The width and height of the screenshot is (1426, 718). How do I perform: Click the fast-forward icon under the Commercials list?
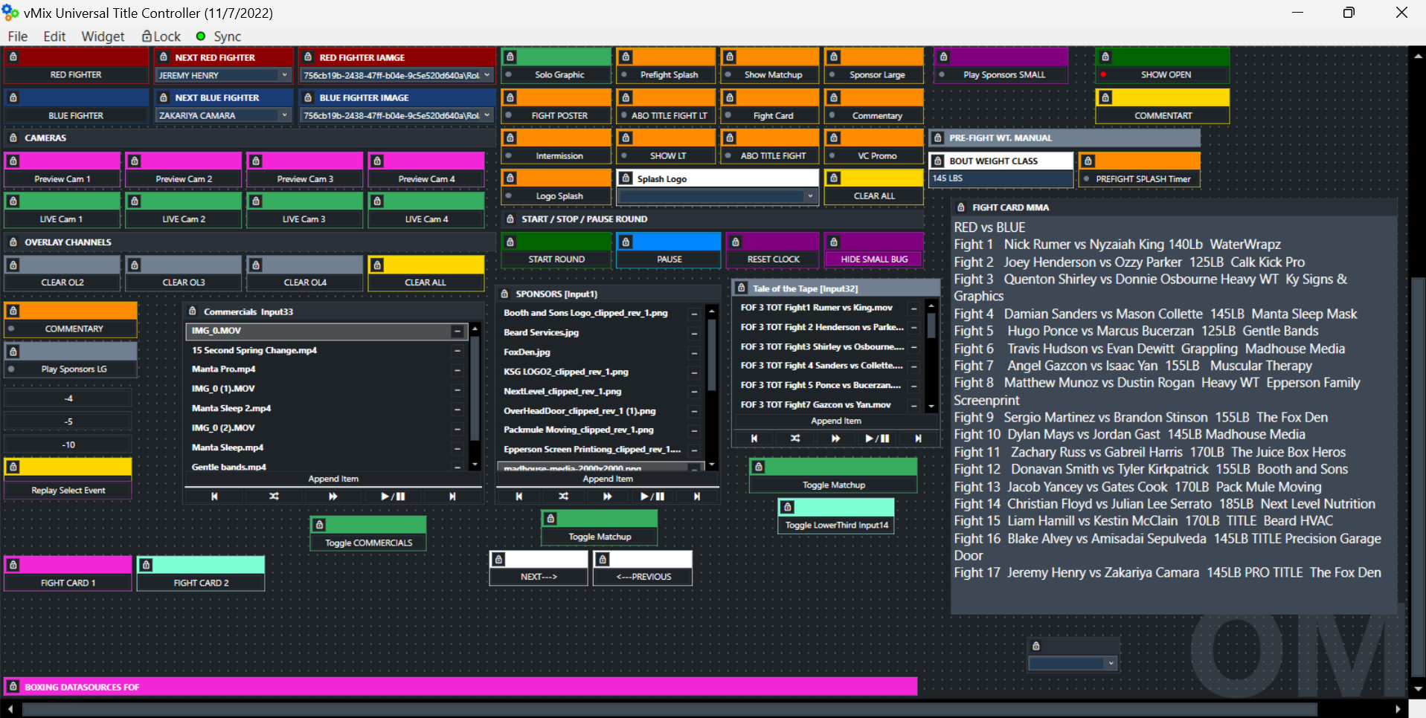click(x=333, y=497)
